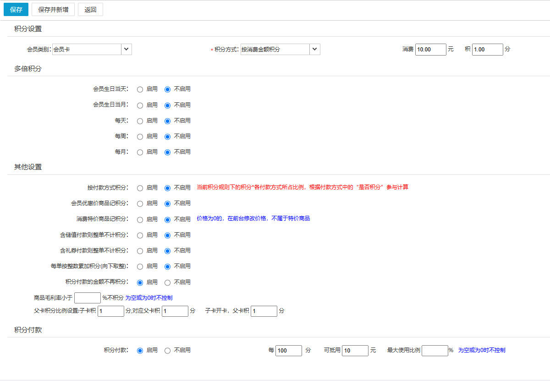Viewport: 550px width, 381px height.
Task: Expand the 积分方式 dropdown arrow
Action: tap(315, 49)
